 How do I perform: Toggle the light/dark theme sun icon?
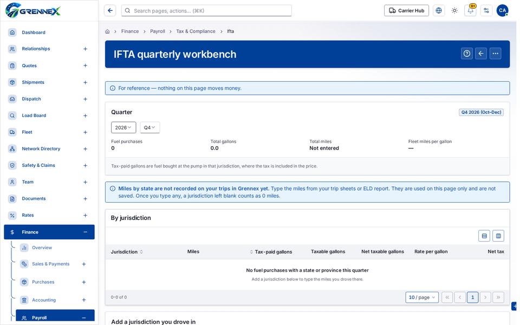point(454,11)
